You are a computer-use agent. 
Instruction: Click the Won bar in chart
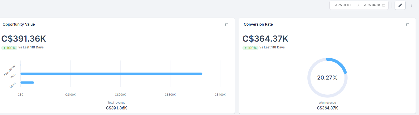(111, 74)
